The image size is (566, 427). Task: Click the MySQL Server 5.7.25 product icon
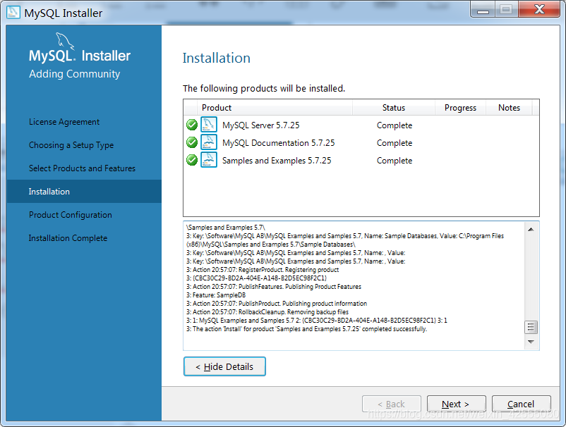[209, 125]
